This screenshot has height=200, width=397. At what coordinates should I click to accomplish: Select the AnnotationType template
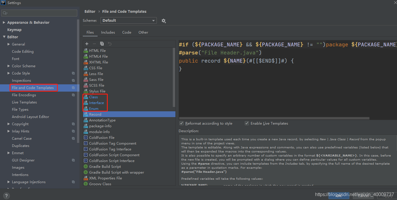coord(102,120)
